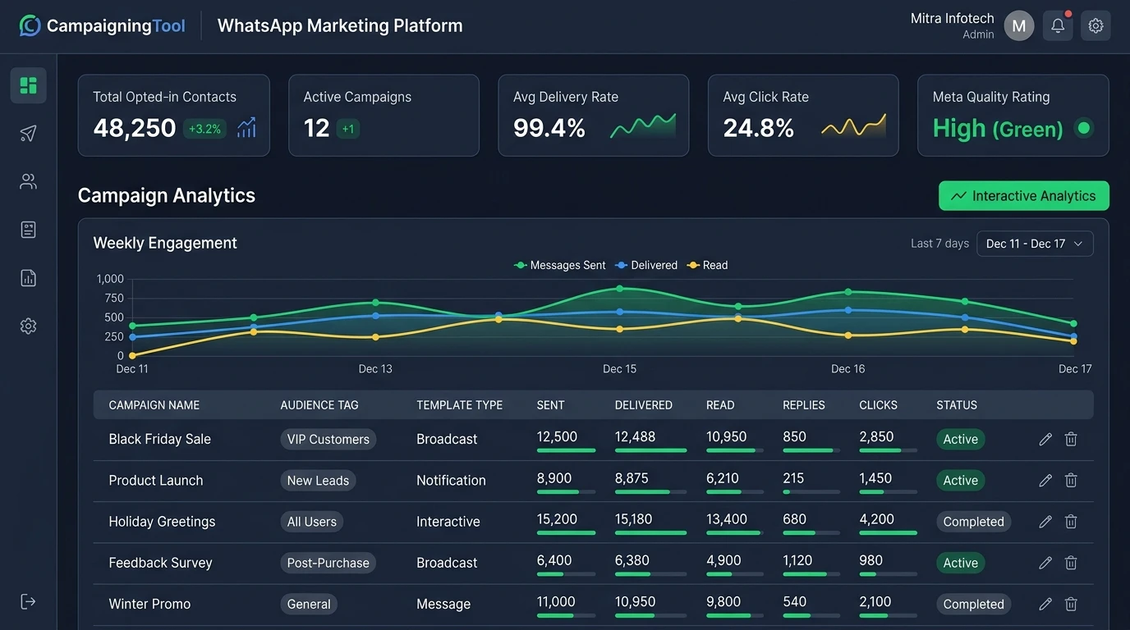Click the Meta Quality Rating green indicator
The width and height of the screenshot is (1130, 630).
(x=1084, y=128)
